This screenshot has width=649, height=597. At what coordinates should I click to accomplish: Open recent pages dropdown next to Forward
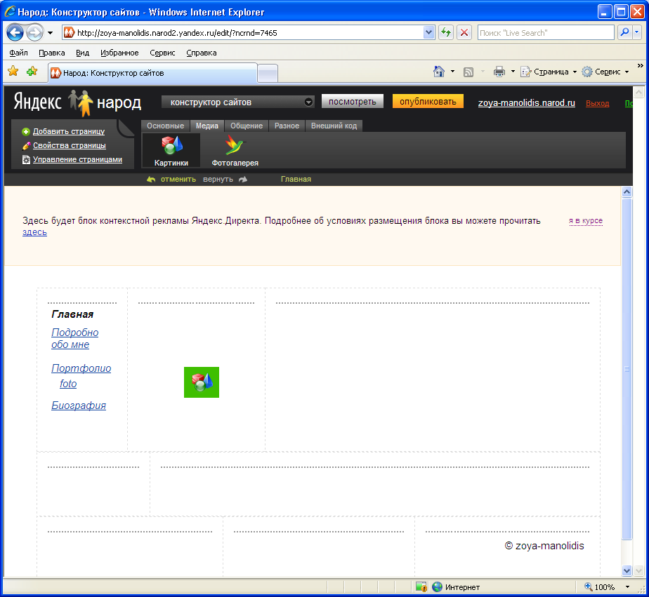50,33
